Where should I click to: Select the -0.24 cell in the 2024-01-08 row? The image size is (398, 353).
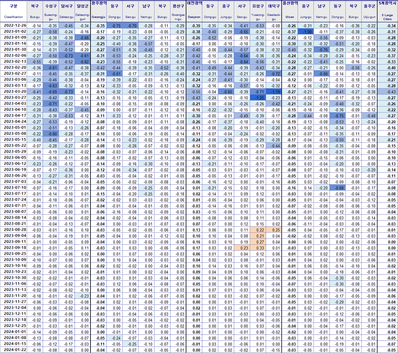click(114, 338)
